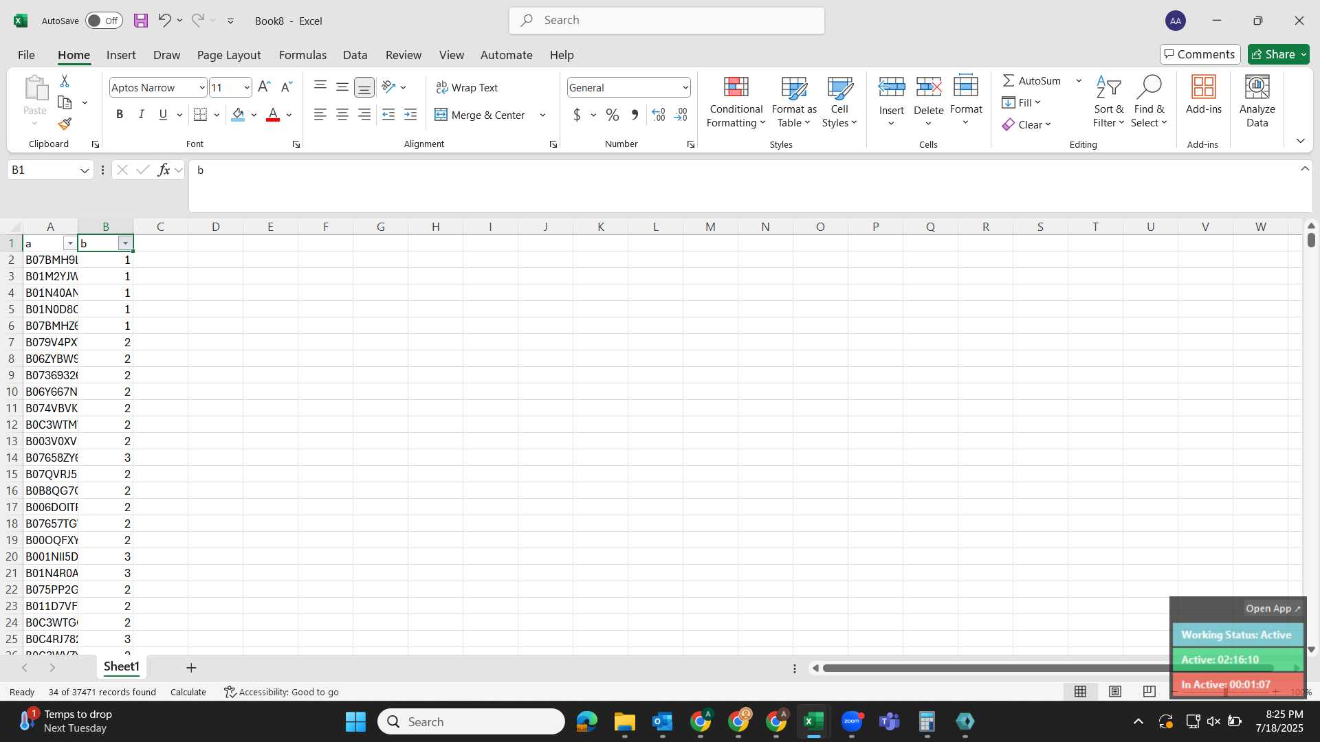The image size is (1320, 742).
Task: Click the Increase Decimal icon
Action: tap(659, 115)
